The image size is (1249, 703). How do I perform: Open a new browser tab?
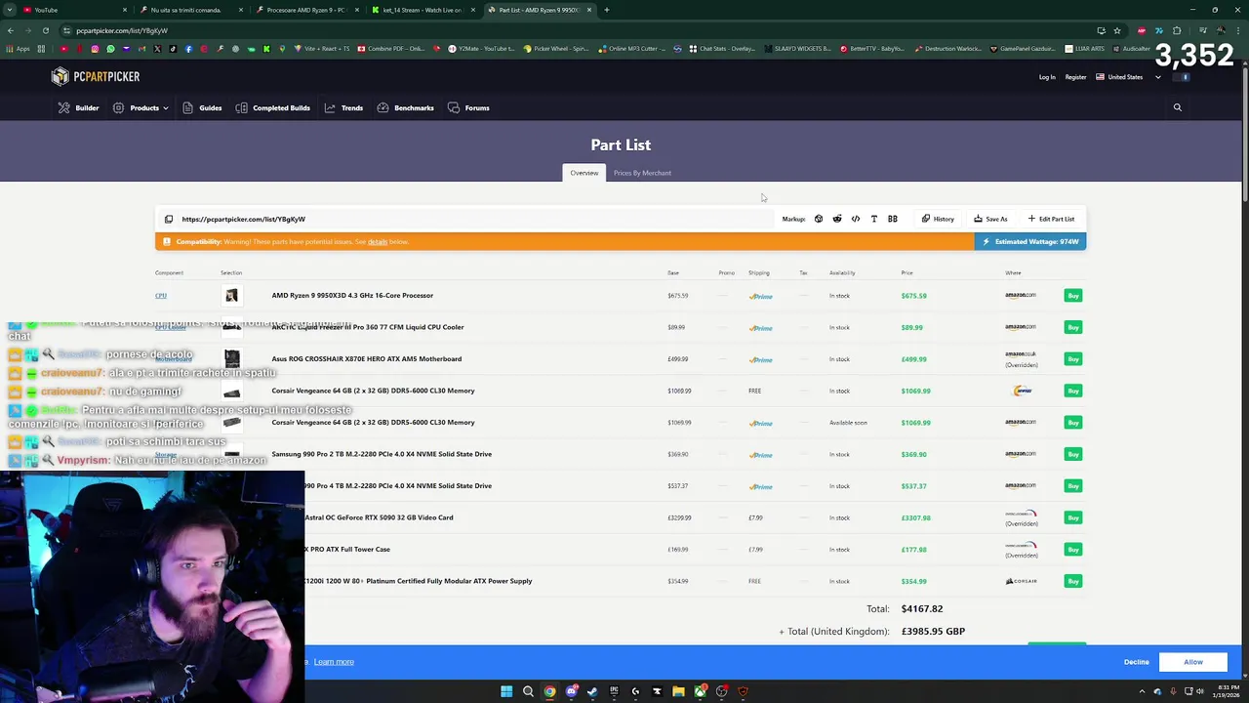607,10
